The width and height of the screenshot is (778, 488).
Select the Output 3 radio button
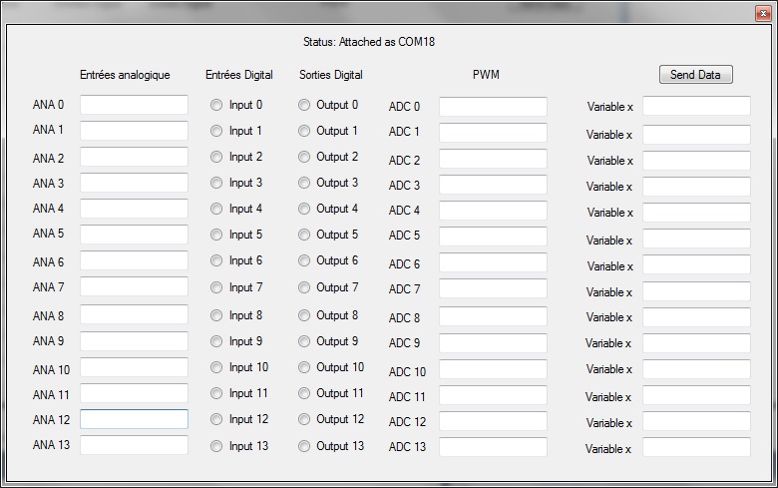click(x=304, y=183)
